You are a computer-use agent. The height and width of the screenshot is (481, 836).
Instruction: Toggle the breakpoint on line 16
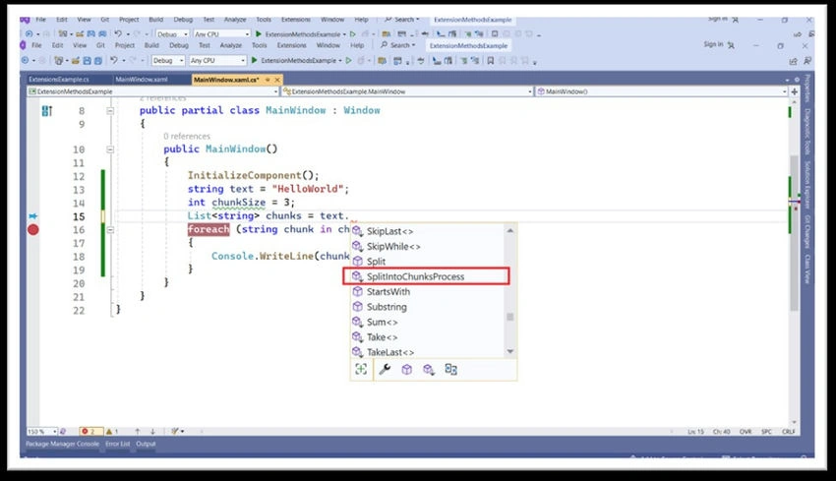(33, 230)
